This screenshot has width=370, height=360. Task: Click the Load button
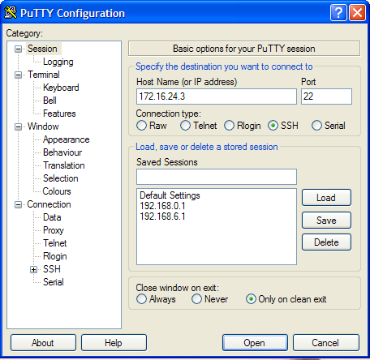point(326,198)
